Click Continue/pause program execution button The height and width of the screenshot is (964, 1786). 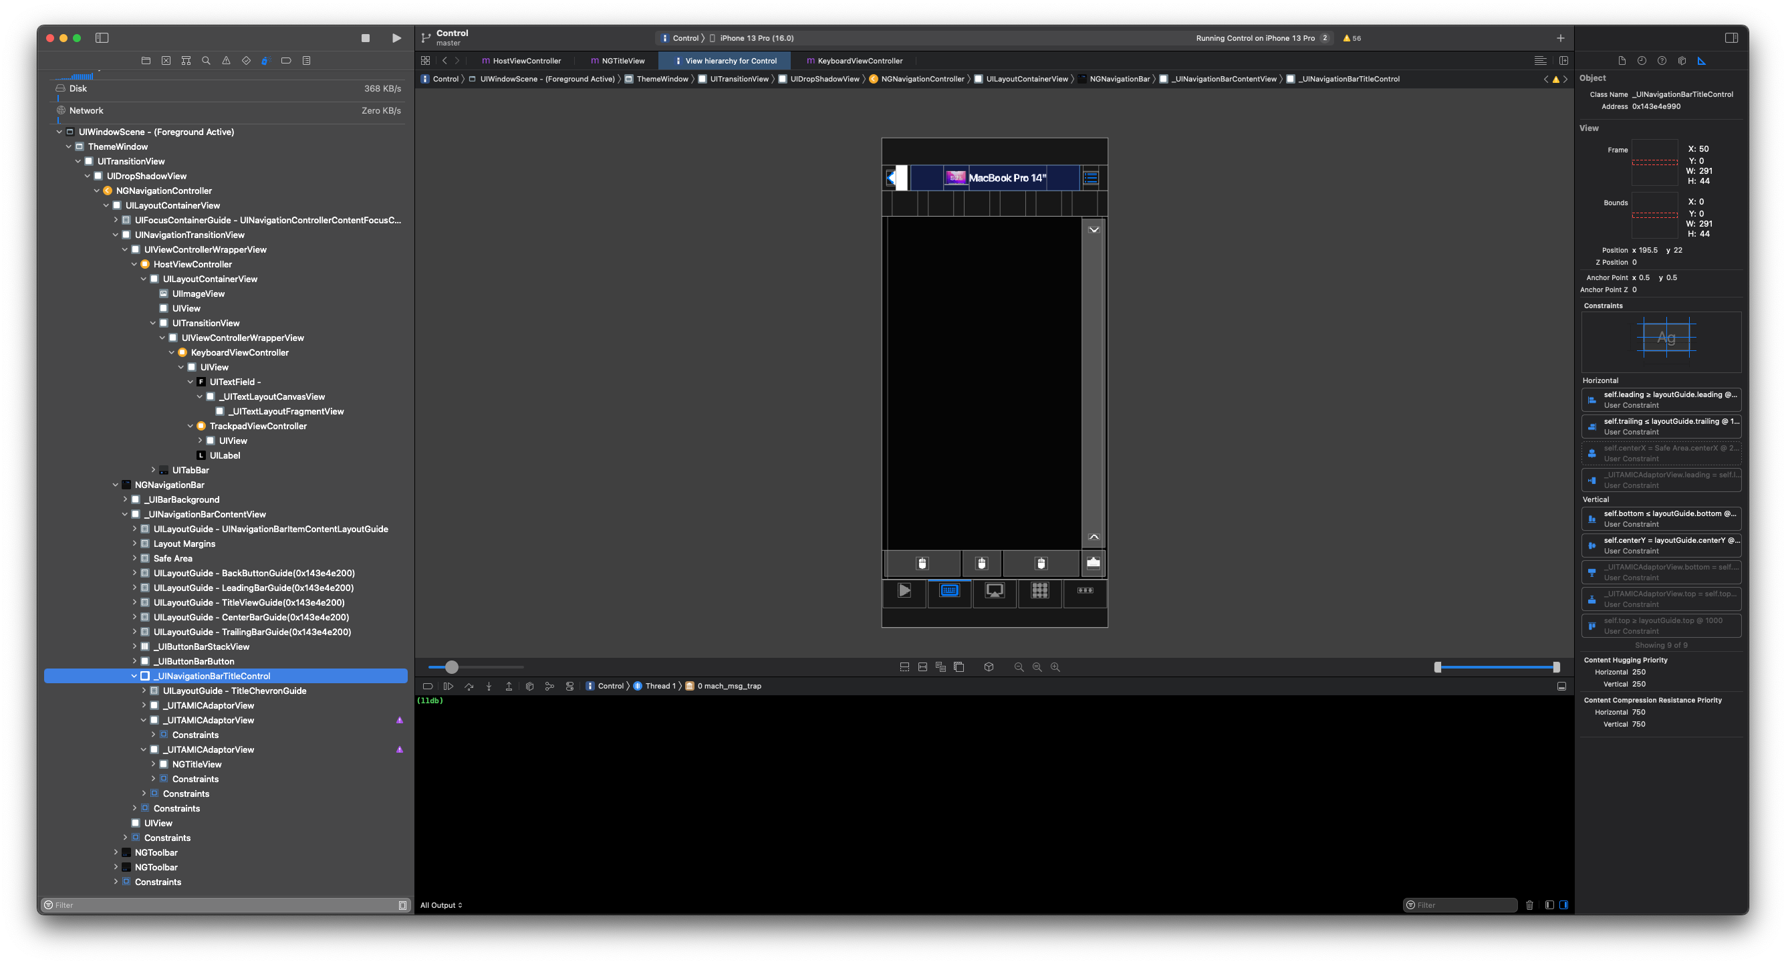pyautogui.click(x=449, y=687)
